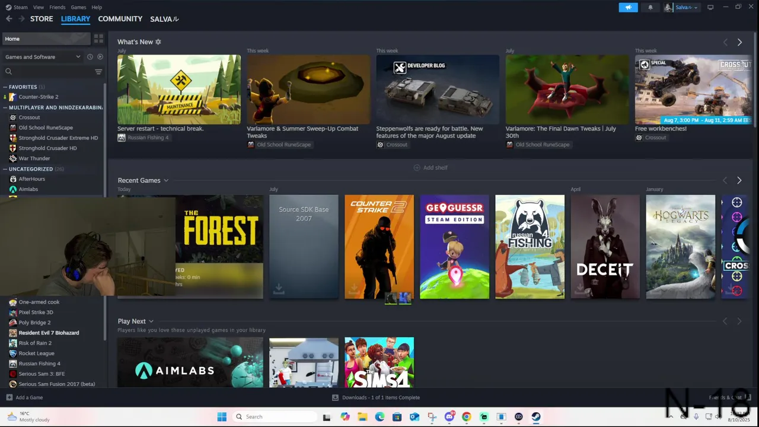Open advanced filter options icon
The width and height of the screenshot is (759, 427).
[98, 72]
